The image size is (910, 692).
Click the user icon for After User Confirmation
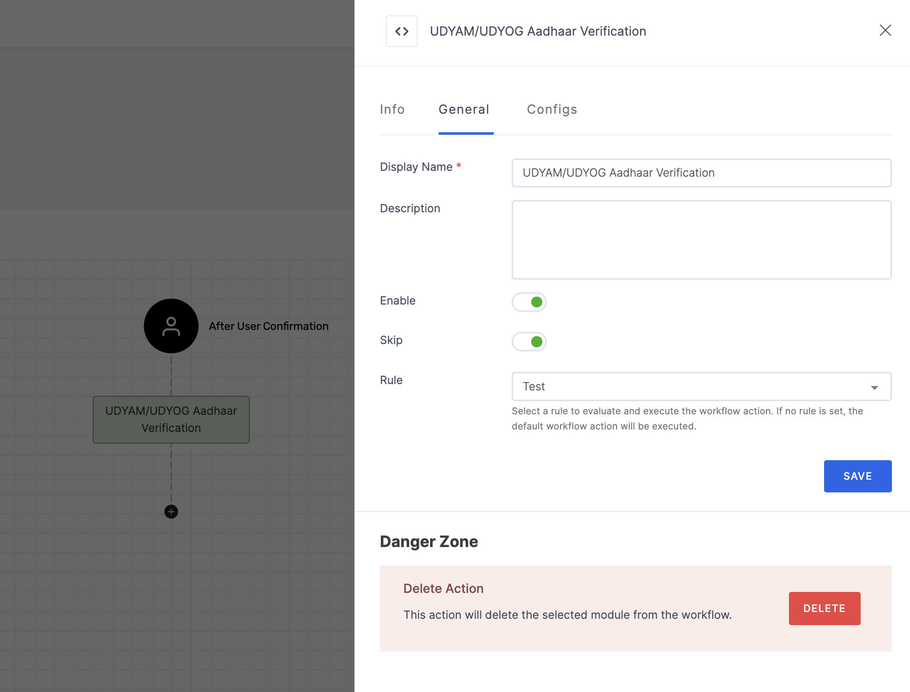coord(171,326)
